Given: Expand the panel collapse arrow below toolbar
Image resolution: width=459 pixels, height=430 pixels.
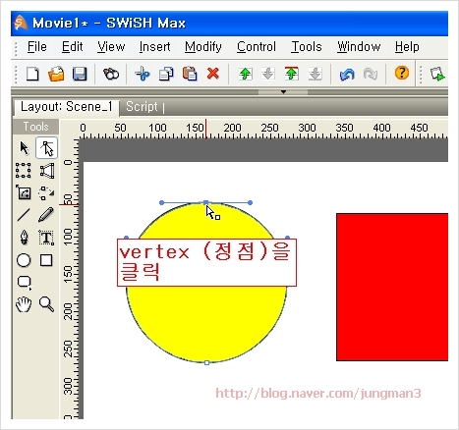Looking at the screenshot, I should point(283,92).
